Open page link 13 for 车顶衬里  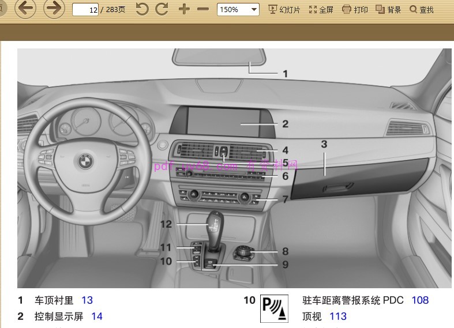(87, 300)
